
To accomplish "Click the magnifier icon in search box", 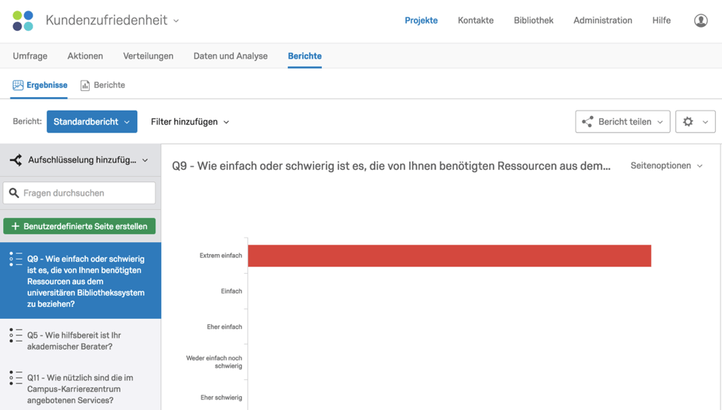I will point(14,193).
